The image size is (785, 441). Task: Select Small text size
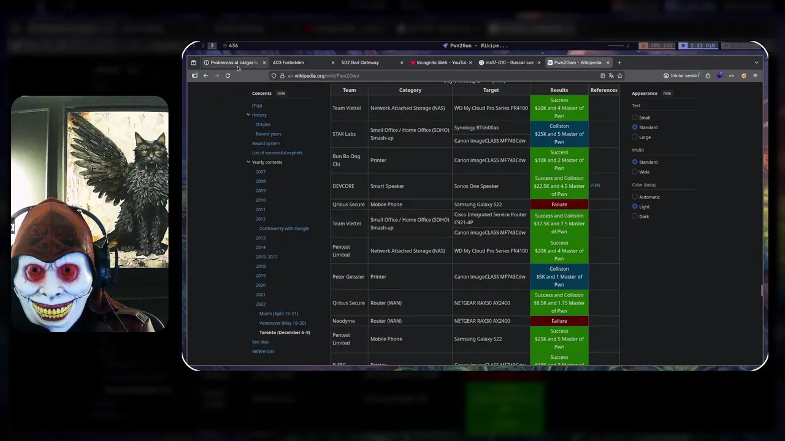pyautogui.click(x=635, y=118)
